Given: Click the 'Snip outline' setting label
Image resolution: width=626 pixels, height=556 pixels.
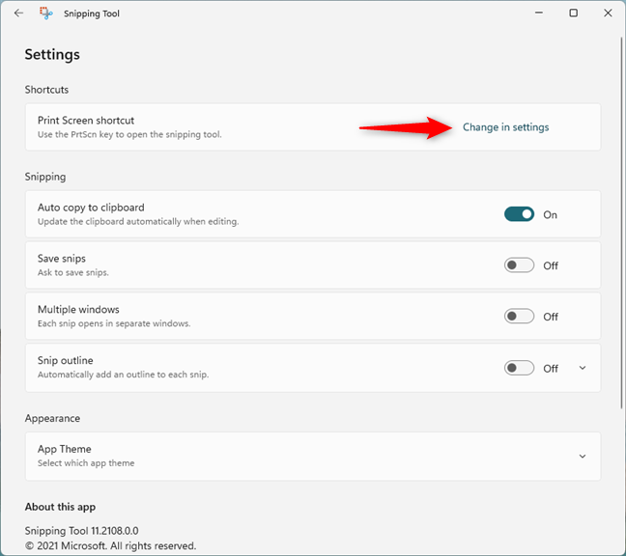Looking at the screenshot, I should pyautogui.click(x=66, y=361).
